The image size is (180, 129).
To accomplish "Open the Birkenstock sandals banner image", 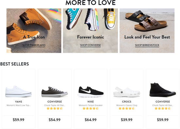I will pyautogui.click(x=147, y=31).
